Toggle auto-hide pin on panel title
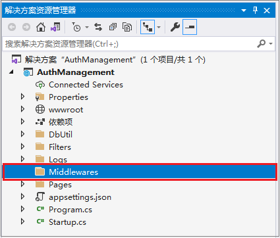 [255, 10]
